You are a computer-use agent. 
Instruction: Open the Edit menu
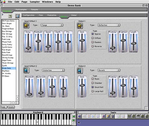(x=17, y=2)
